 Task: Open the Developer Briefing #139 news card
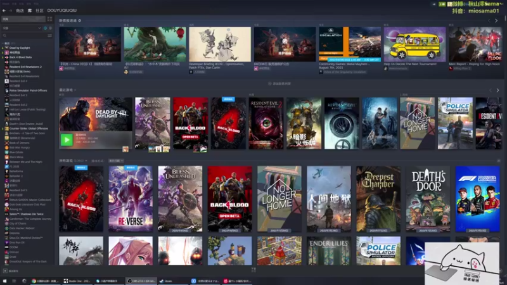pyautogui.click(x=220, y=49)
